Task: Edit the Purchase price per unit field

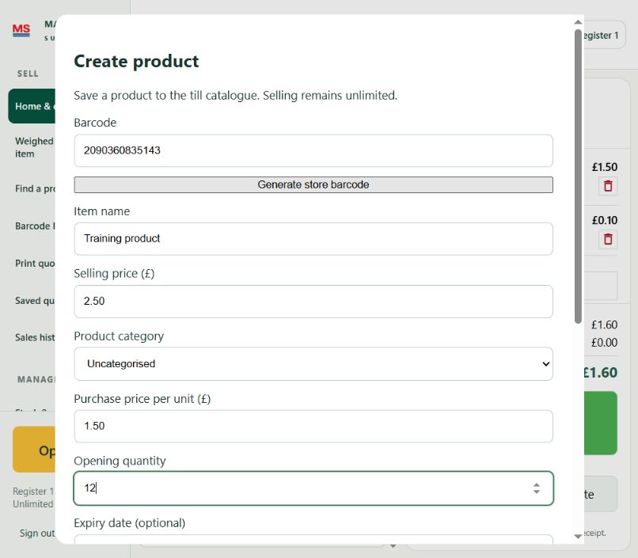Action: click(313, 427)
